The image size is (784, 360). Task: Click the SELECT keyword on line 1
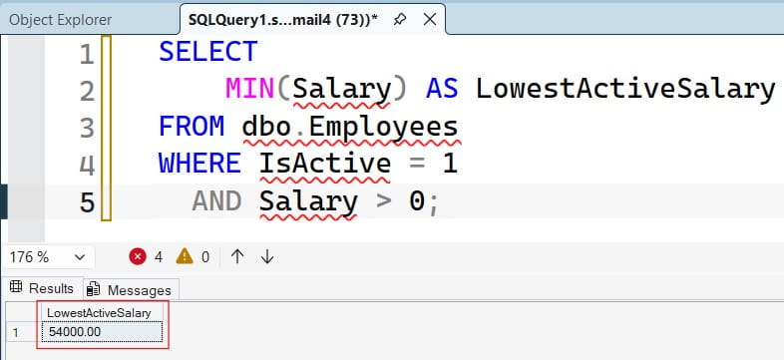tap(208, 52)
